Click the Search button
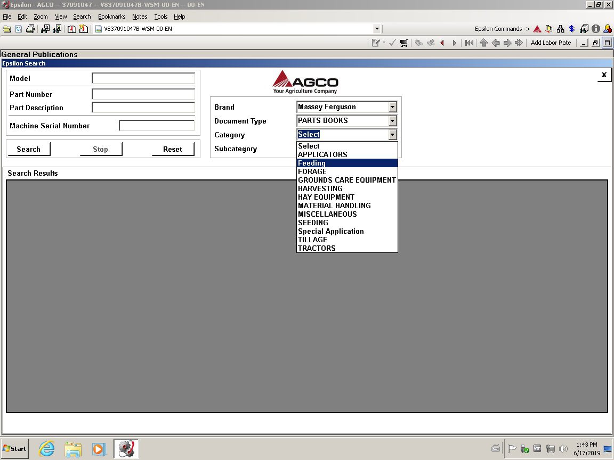 tap(29, 149)
